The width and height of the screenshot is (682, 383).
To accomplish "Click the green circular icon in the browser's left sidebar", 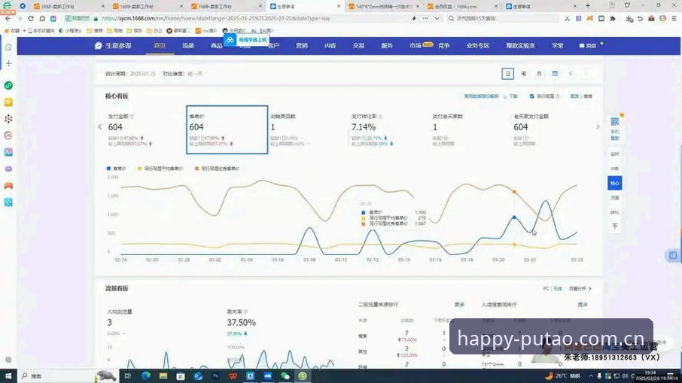I will (8, 85).
